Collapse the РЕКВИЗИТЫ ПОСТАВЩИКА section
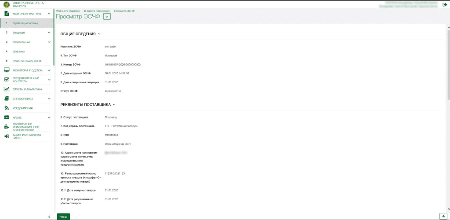This screenshot has width=450, height=220. point(114,105)
